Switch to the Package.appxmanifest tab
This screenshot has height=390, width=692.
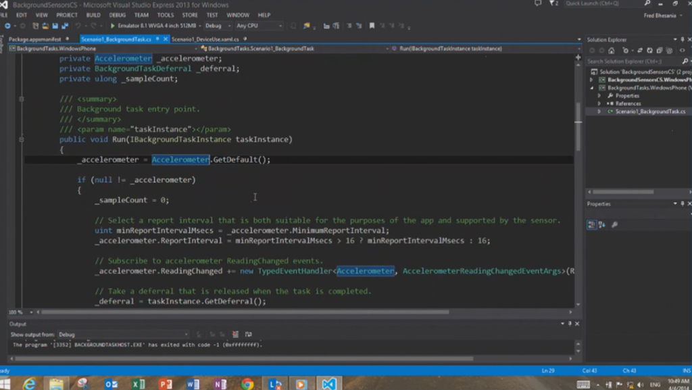(35, 39)
